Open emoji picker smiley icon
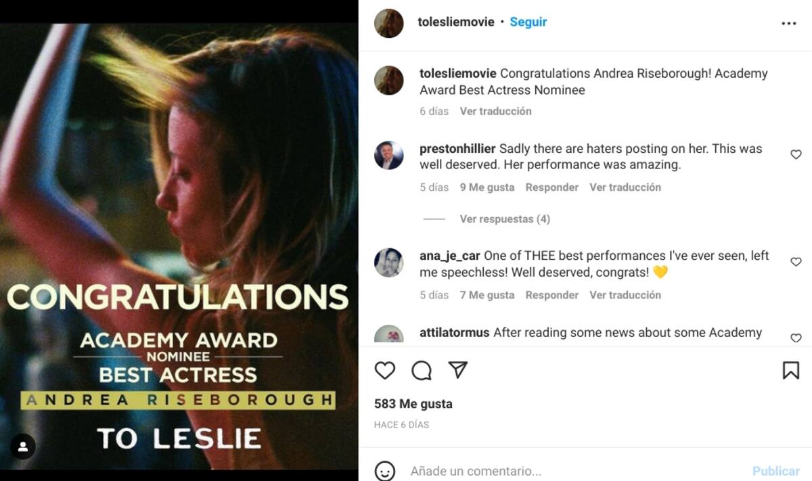Screen dimensions: 812x481 pos(385,470)
